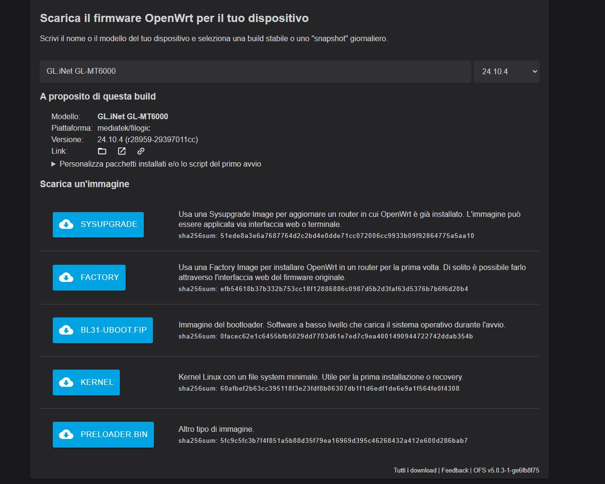This screenshot has height=484, width=605.
Task: Select the FACTORY sha256sum hash starting efb54618
Action: [344, 289]
